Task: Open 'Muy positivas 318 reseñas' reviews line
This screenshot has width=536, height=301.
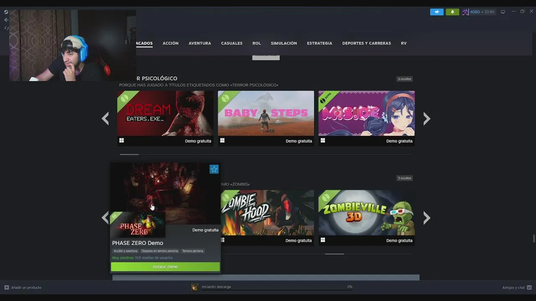Action: 142,258
